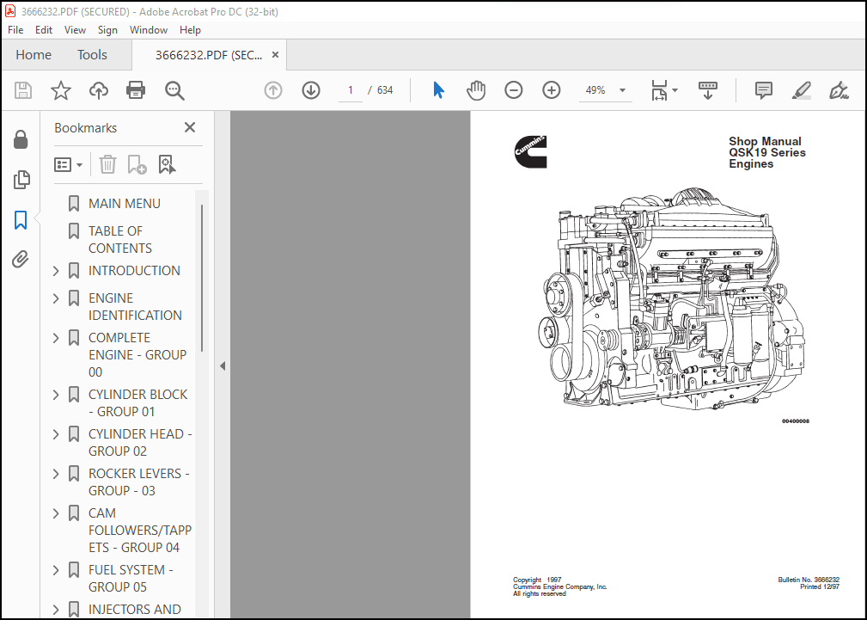Image resolution: width=867 pixels, height=620 pixels.
Task: Open the Window menu
Action: 148,30
